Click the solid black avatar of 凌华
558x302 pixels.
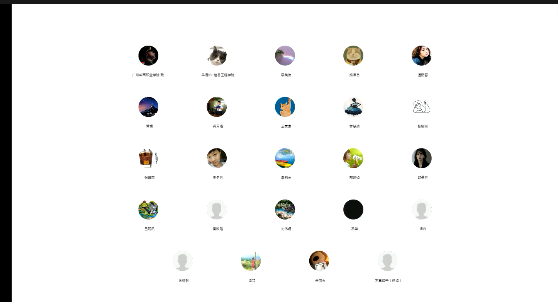tap(353, 210)
